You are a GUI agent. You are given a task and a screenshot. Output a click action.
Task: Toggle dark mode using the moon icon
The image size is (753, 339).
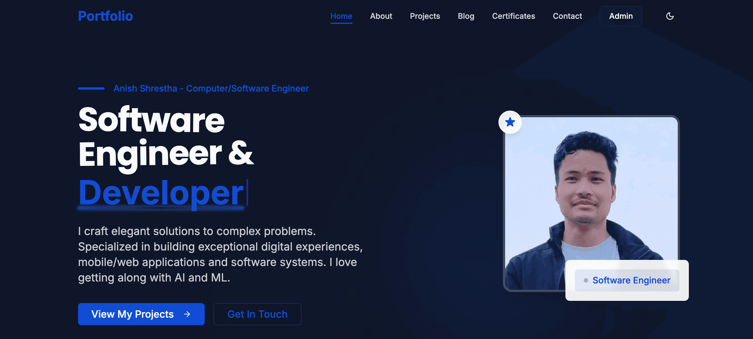tap(669, 16)
